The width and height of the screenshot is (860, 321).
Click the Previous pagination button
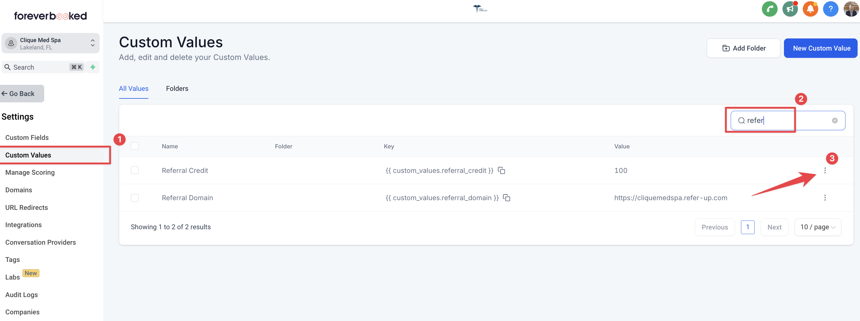715,227
